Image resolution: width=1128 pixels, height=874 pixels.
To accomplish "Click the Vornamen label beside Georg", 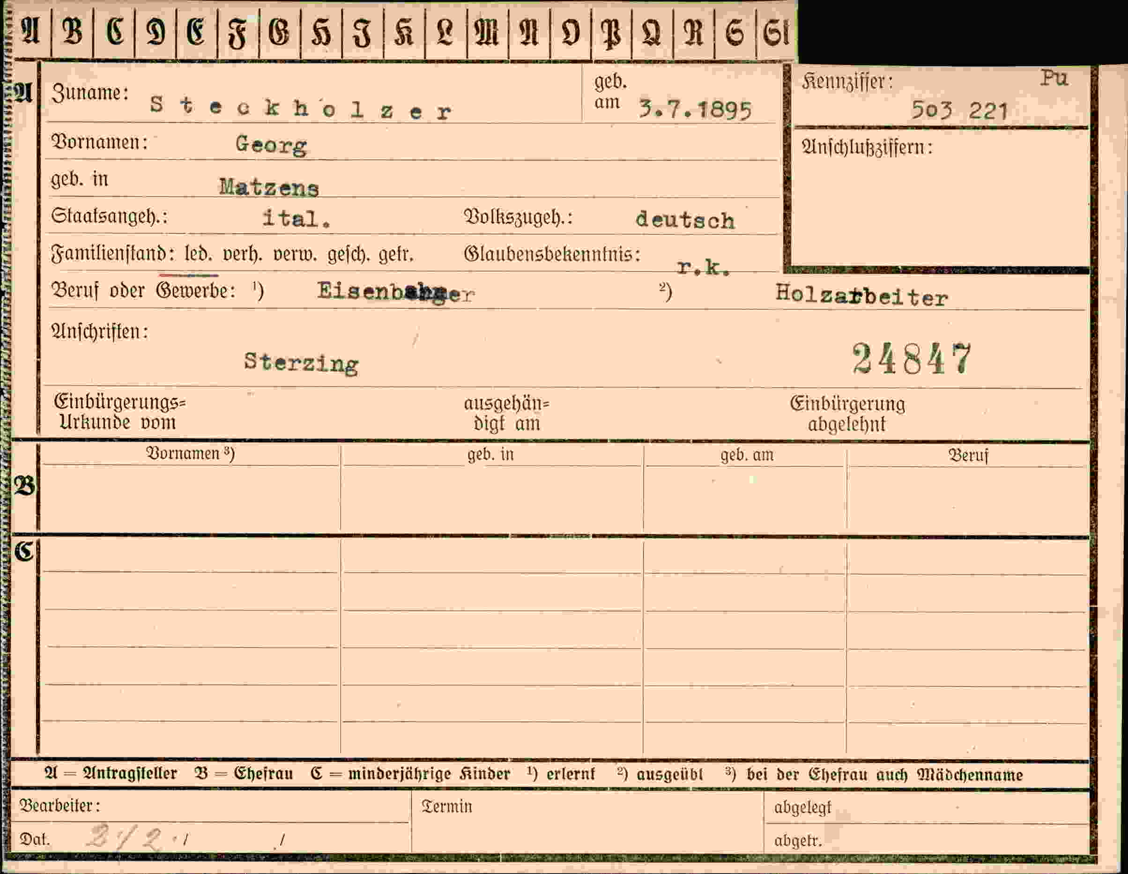I will (99, 141).
